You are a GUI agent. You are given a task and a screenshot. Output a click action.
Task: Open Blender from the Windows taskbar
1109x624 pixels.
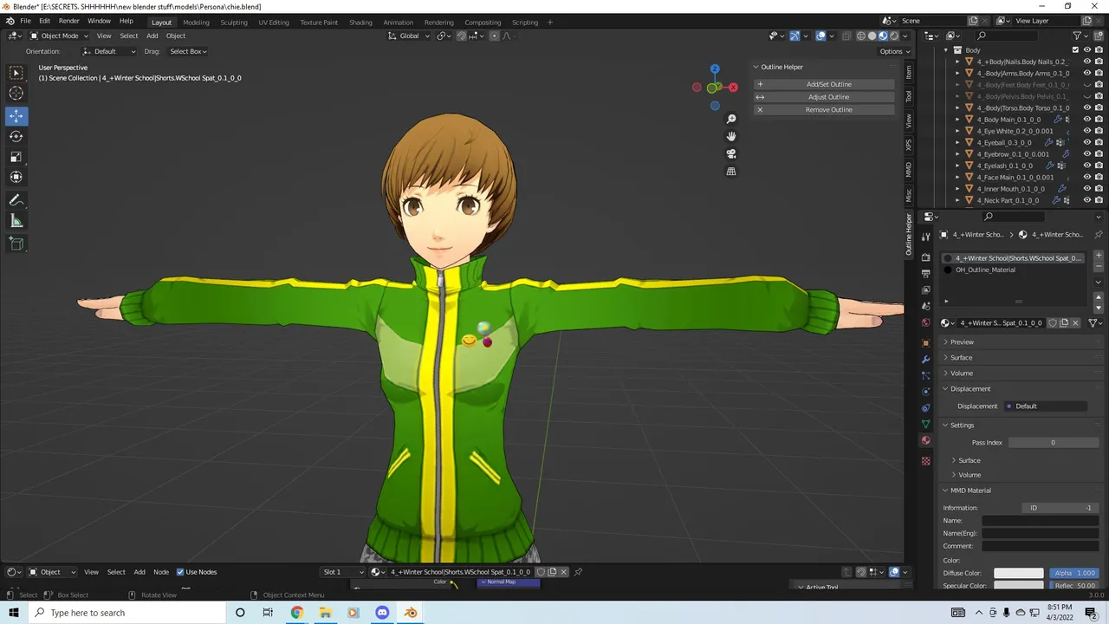(x=411, y=613)
